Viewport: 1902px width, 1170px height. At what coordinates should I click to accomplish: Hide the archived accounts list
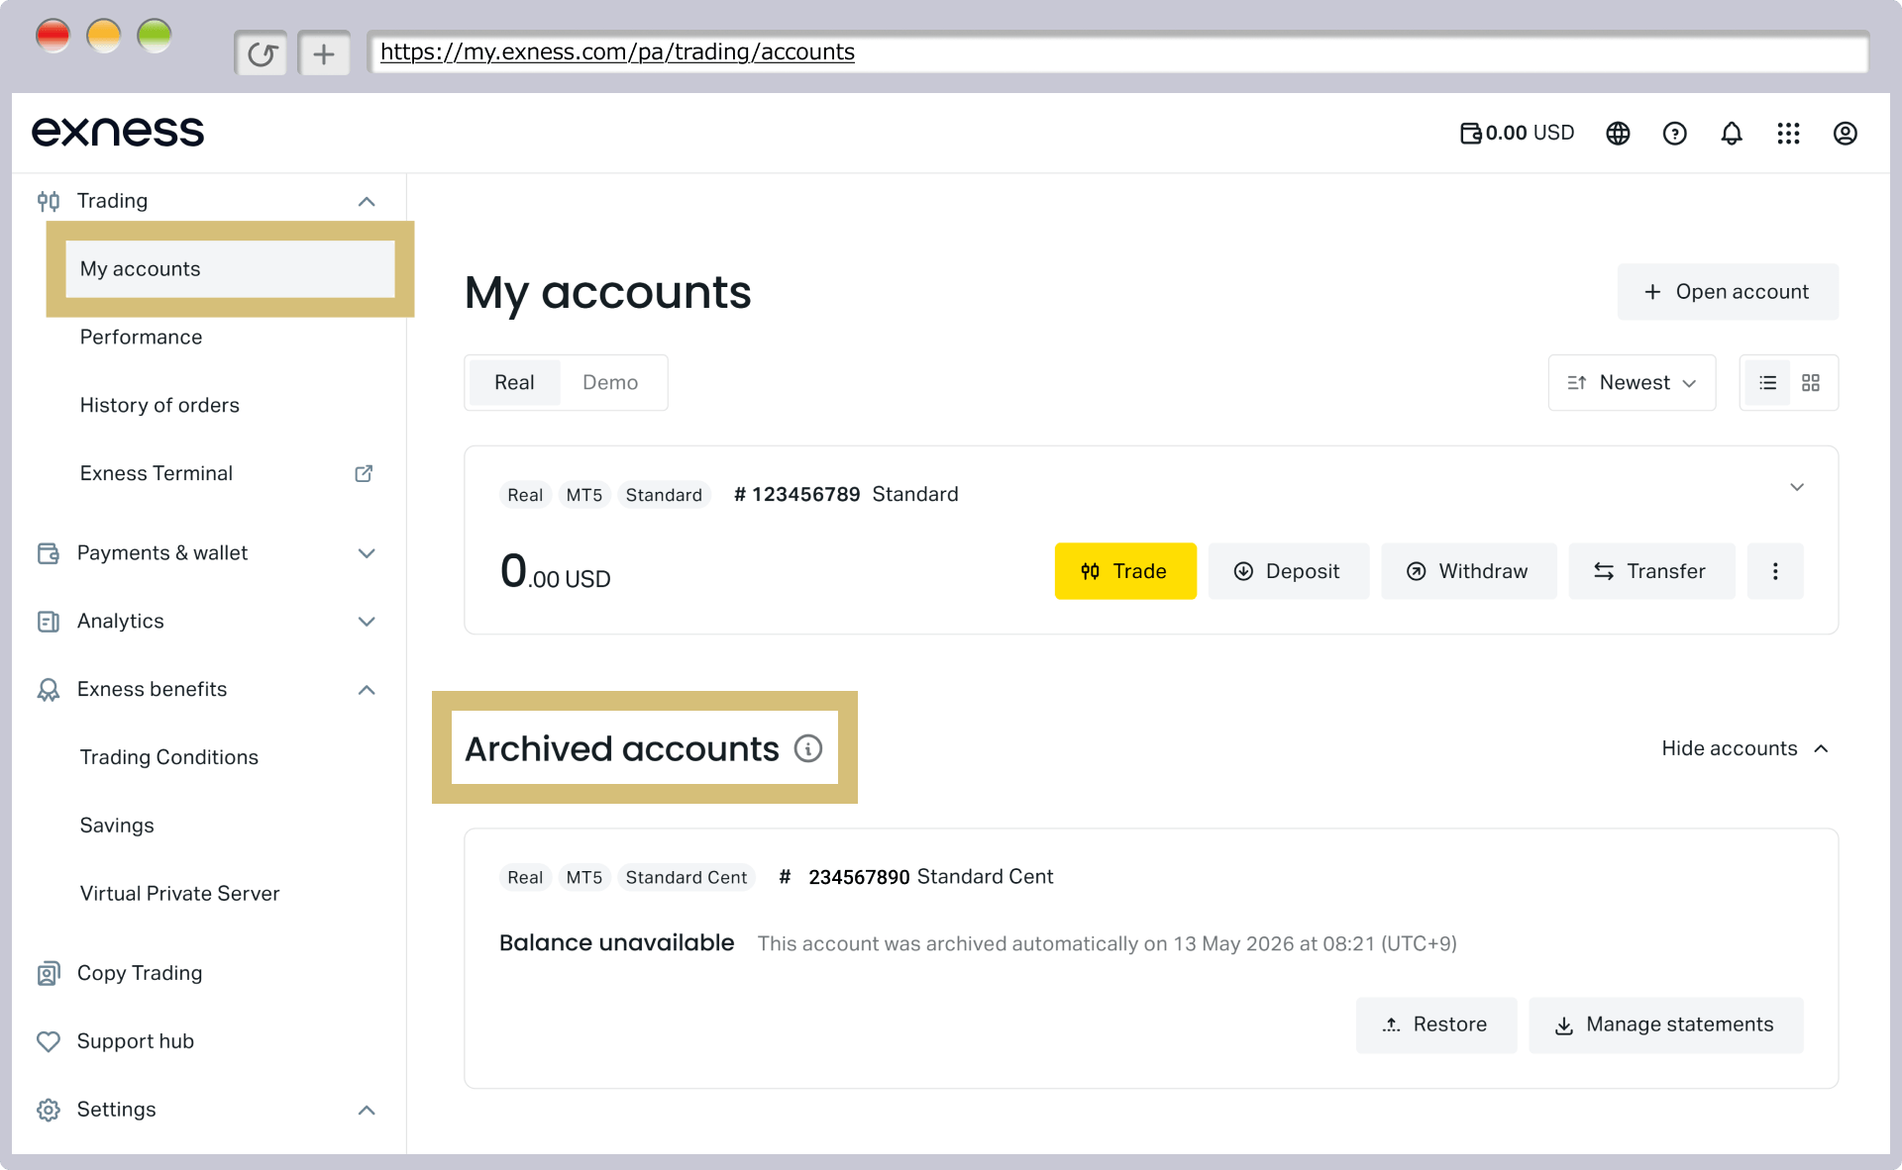(x=1744, y=748)
